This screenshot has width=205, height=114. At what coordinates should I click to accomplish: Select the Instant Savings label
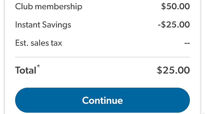43,25
